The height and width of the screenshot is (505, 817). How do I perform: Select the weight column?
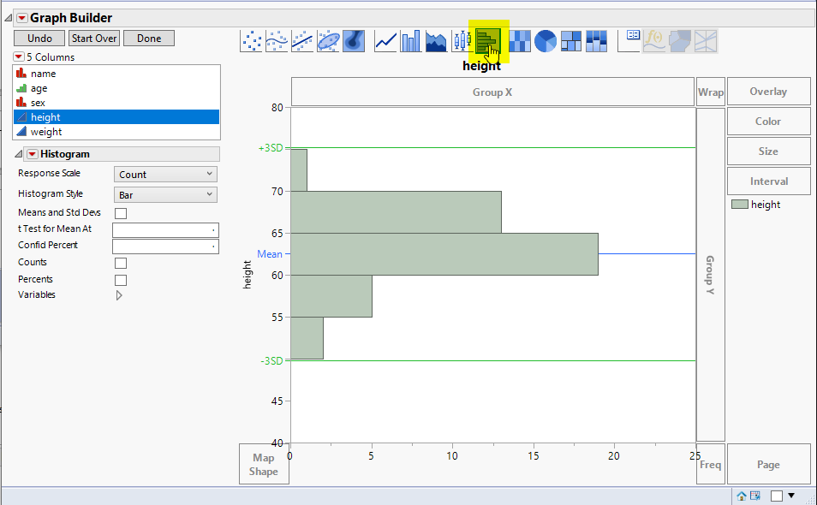pyautogui.click(x=116, y=132)
